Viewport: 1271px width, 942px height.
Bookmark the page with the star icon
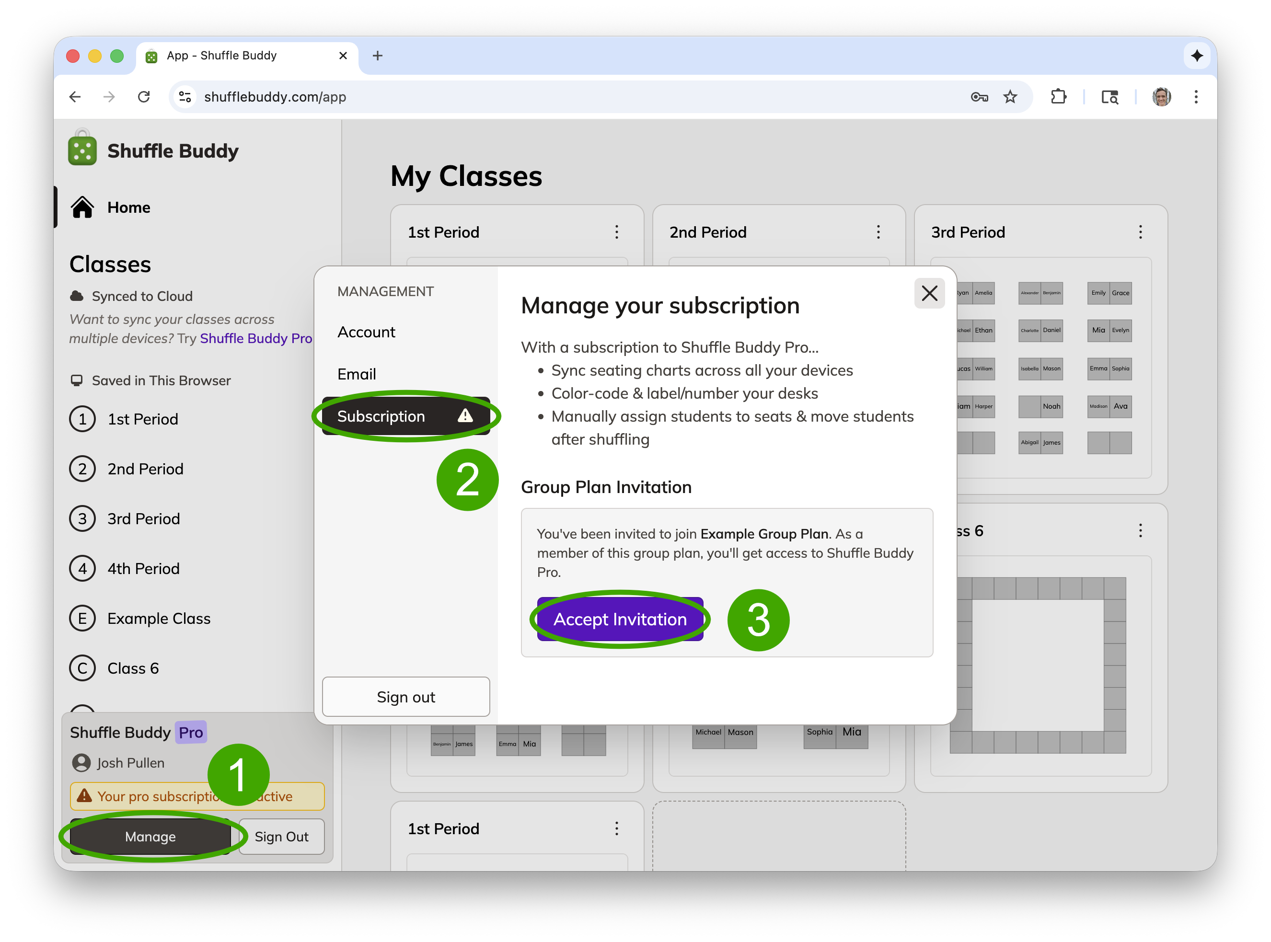(x=1010, y=97)
